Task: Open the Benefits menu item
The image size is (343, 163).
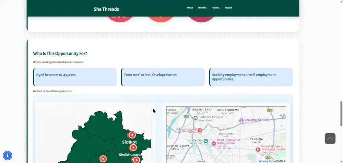Action: [202, 8]
